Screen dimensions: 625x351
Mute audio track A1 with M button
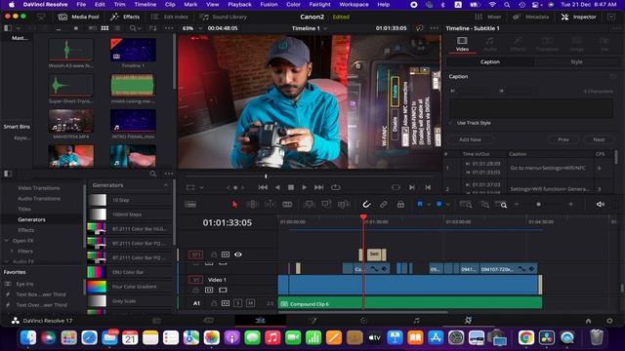250,303
